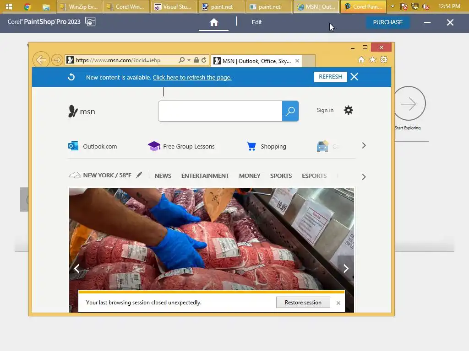Show next slide in news carousel
The image size is (469, 351).
[x=346, y=269]
